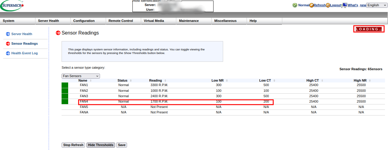
Task: Select the FAN2 name cell
Action: pos(84,91)
